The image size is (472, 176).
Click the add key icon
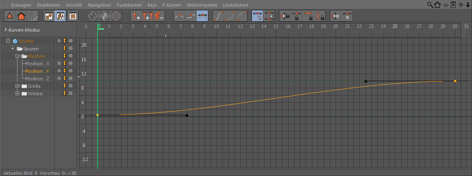tap(136, 17)
